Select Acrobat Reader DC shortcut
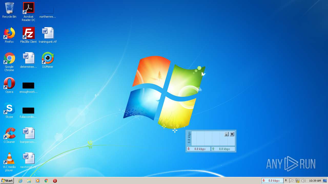 click(x=28, y=12)
